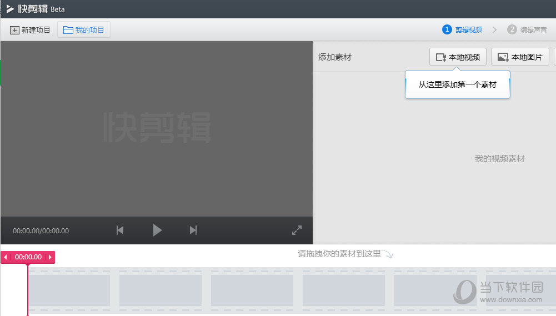Jump to previous frame/start button
The width and height of the screenshot is (556, 316).
[120, 230]
